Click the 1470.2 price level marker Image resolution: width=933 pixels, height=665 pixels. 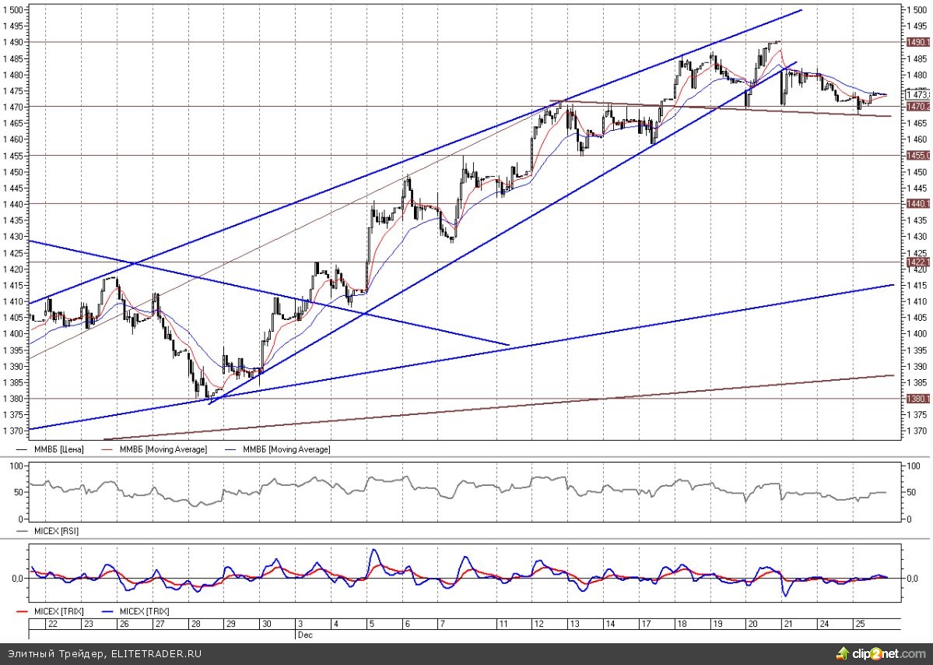tap(917, 106)
